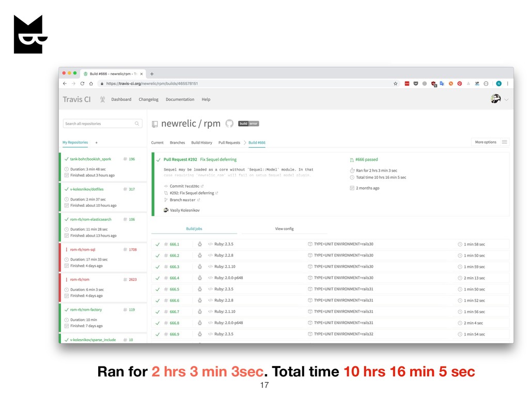
Task: Click the browser forward arrow
Action: pos(73,83)
